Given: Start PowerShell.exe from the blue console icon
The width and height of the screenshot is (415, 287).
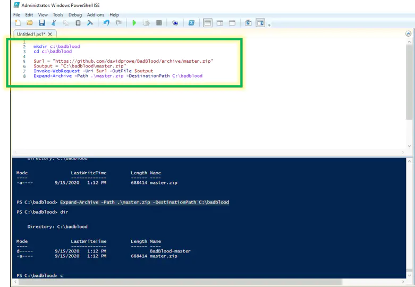Looking at the screenshot, I should tap(191, 23).
